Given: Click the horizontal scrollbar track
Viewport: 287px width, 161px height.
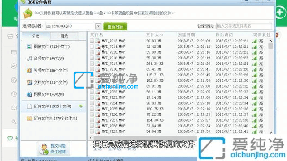Looking at the screenshot, I should coord(145,138).
